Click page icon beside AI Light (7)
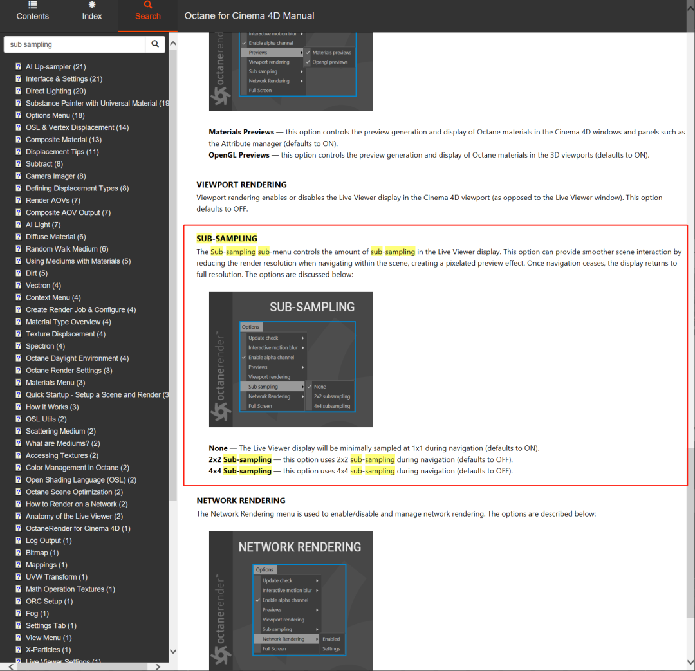 tap(19, 225)
